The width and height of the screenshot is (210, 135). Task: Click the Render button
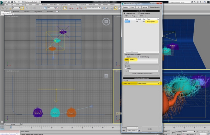[x=150, y=129]
